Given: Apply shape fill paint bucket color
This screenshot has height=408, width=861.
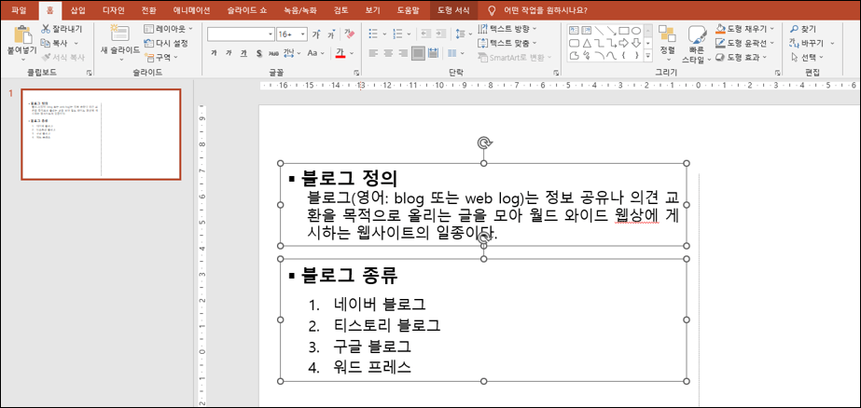Looking at the screenshot, I should tap(720, 29).
